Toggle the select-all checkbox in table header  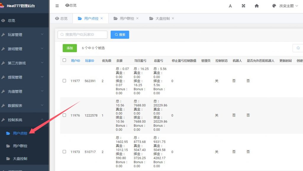pos(65,60)
